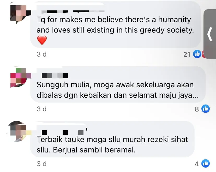This screenshot has width=216, height=172.
Task: Click the like icon next to 4
Action: coord(206,163)
